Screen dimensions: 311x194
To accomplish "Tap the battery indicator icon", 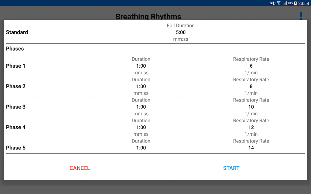I will (x=295, y=3).
